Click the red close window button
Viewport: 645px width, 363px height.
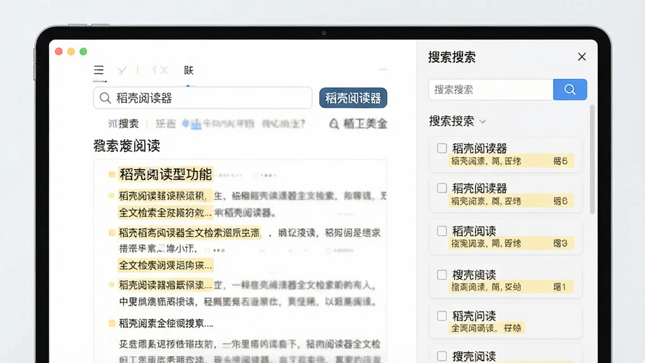click(x=59, y=52)
